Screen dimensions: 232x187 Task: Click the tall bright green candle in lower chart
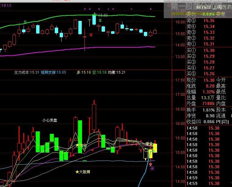[x=80, y=136]
